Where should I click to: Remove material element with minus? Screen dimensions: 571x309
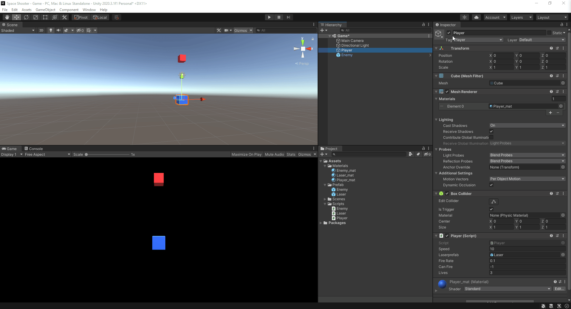point(558,113)
